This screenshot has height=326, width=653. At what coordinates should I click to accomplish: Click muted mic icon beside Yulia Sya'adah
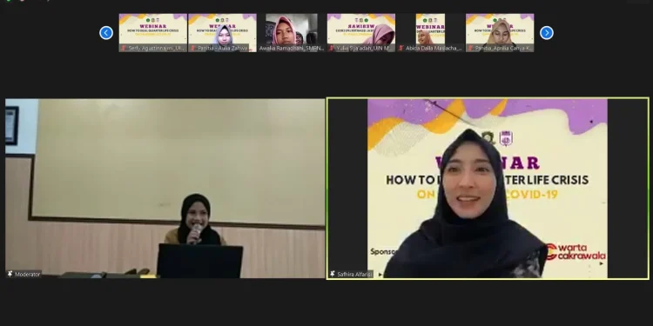tap(332, 48)
